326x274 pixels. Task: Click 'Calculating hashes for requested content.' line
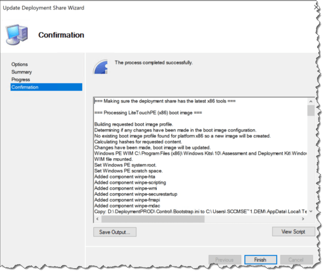[x=138, y=142]
